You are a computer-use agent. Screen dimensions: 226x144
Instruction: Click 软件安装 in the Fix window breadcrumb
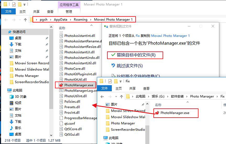tap(177, 96)
